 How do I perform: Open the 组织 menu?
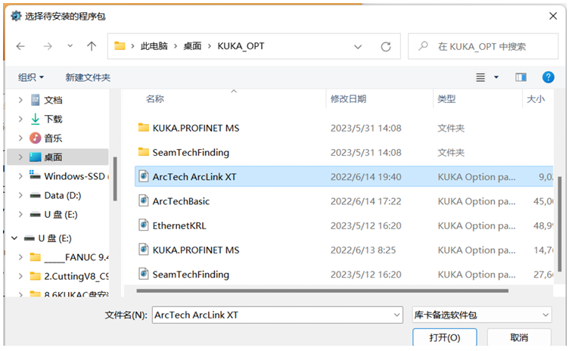[31, 77]
